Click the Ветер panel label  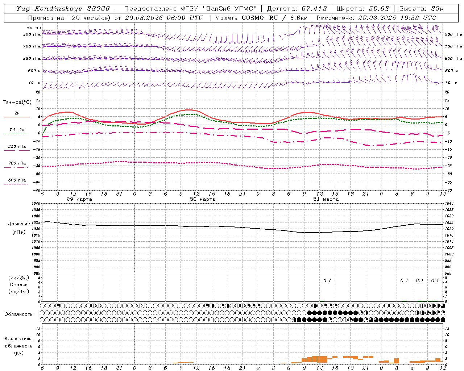[33, 28]
